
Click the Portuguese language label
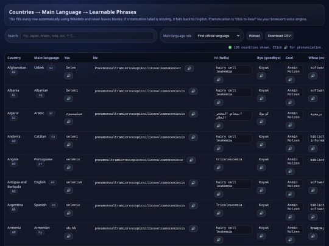point(43,159)
